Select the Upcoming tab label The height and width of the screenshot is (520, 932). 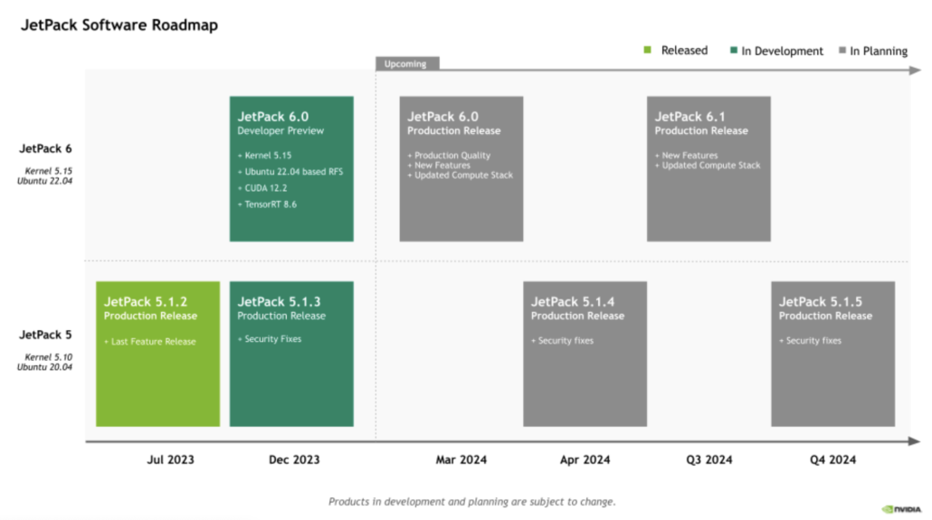point(406,64)
